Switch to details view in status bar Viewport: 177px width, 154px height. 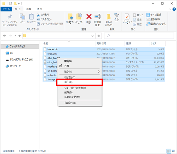pos(169,151)
